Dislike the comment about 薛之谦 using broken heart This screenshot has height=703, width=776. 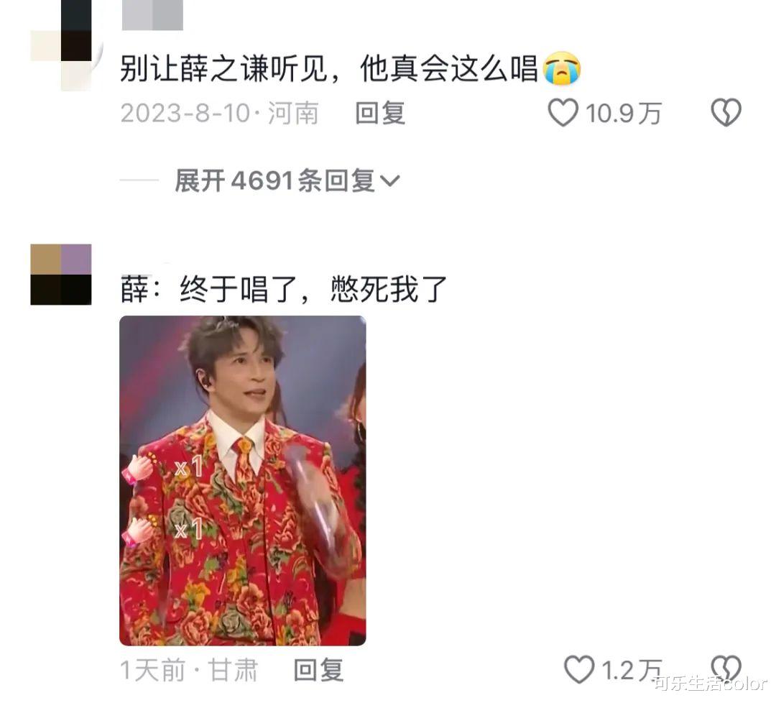726,112
